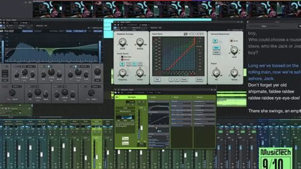Click the rightmost button below Patch Matrix
The image size is (301, 169).
199,80
